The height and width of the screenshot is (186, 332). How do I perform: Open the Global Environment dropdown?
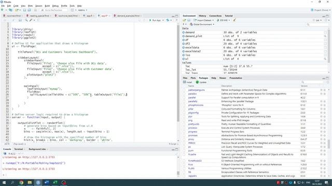202,24
